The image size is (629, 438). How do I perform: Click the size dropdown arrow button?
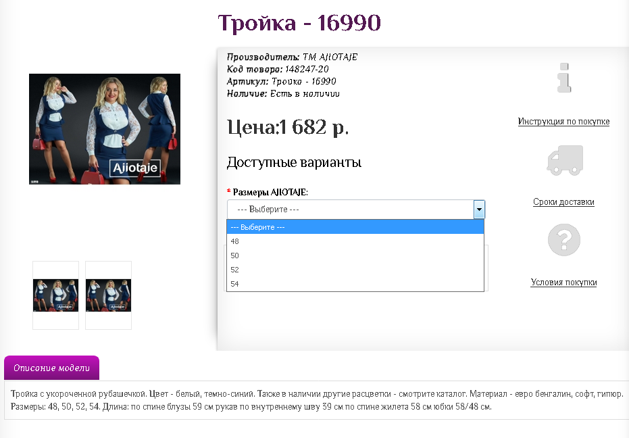[479, 209]
